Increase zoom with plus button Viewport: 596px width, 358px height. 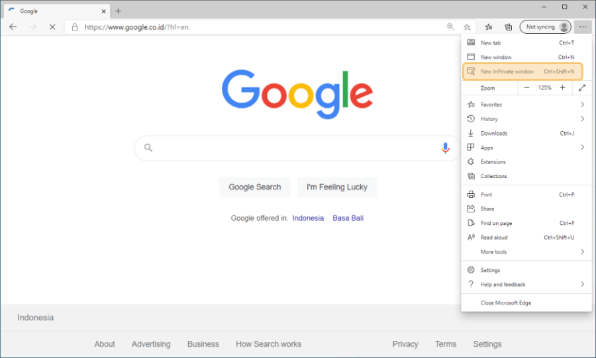coord(562,88)
